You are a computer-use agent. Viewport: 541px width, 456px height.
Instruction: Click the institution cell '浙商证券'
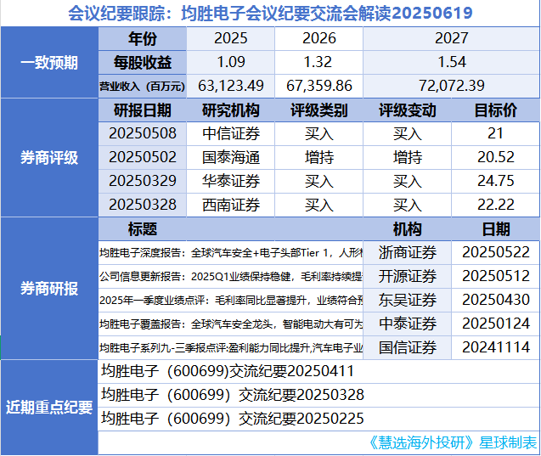[x=407, y=253]
